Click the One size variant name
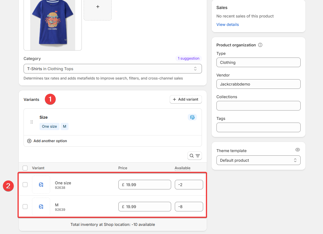This screenshot has width=323, height=234. 63,183
